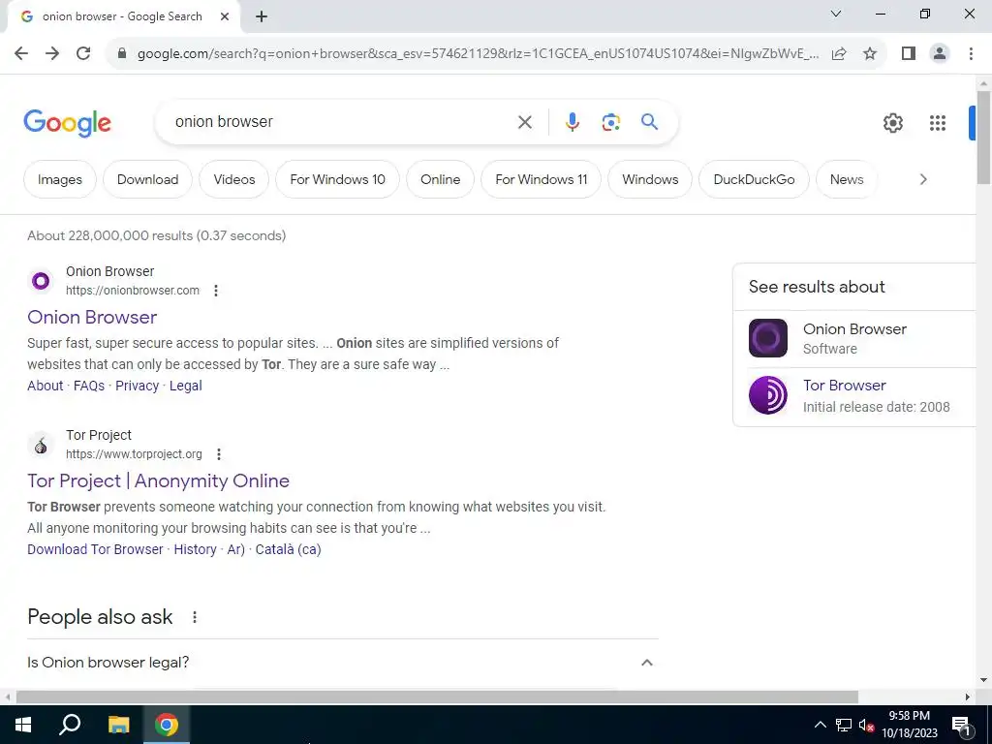Open the Google apps grid
Screen dimensions: 992x744
938,123
